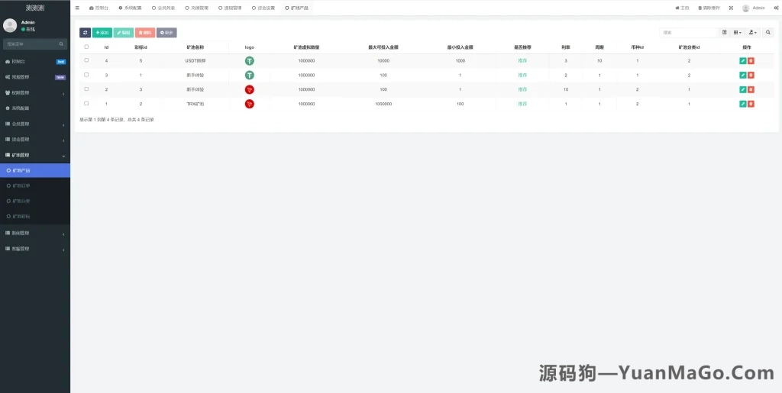This screenshot has height=393, width=782.
Task: Expand 会员管理 in the sidebar
Action: [35, 124]
